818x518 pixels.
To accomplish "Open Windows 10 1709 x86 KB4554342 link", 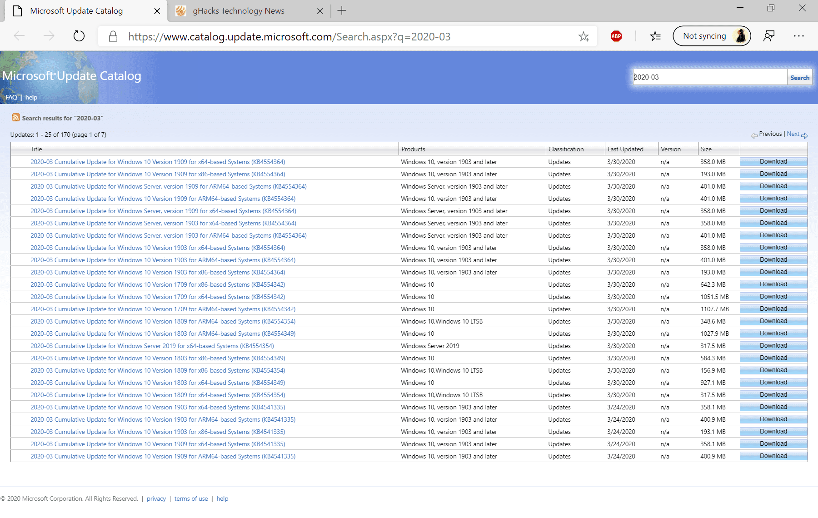I will click(158, 284).
